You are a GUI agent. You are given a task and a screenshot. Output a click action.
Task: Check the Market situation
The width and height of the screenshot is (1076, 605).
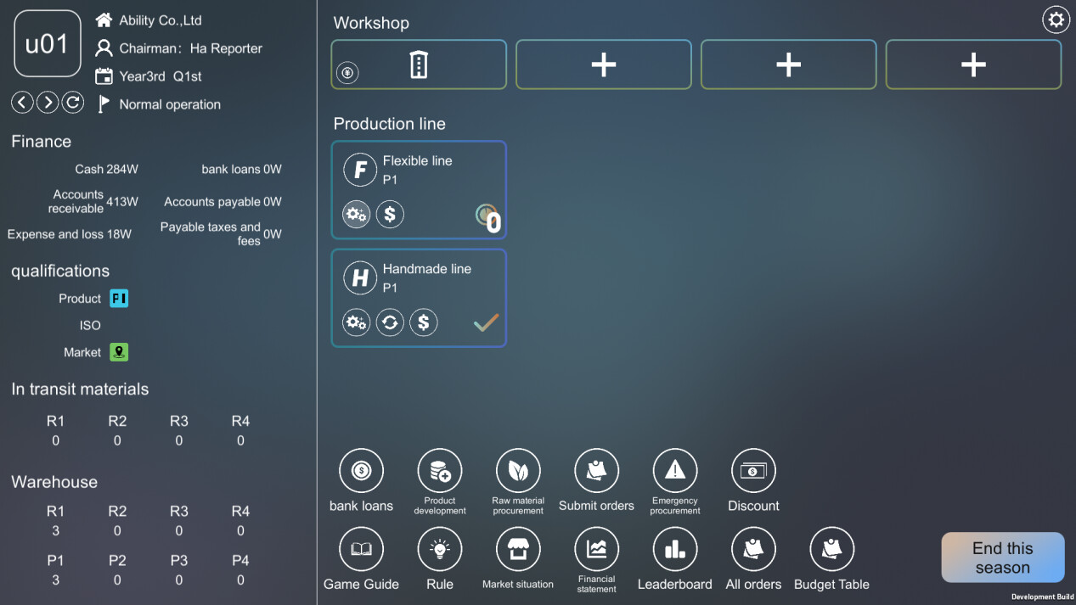click(x=518, y=549)
